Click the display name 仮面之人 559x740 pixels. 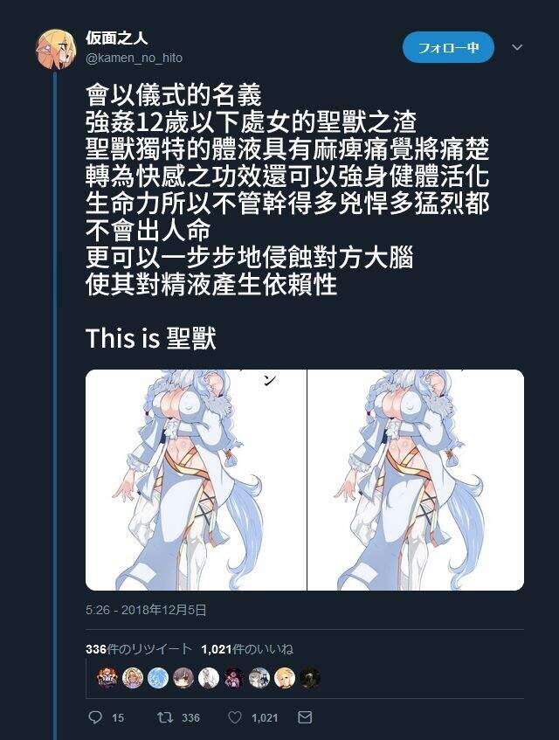click(x=117, y=38)
